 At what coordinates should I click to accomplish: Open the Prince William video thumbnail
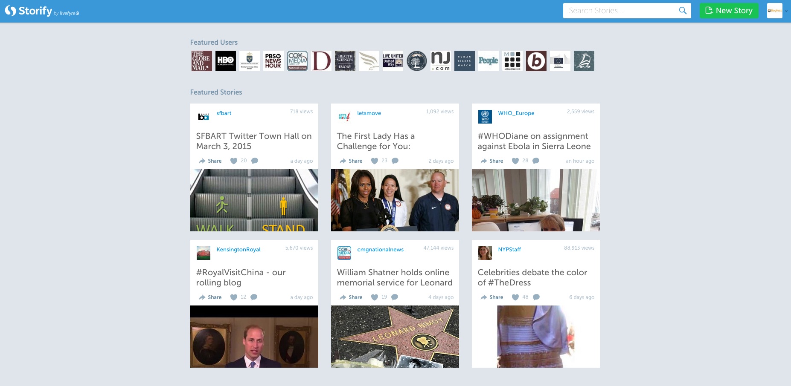pyautogui.click(x=254, y=337)
